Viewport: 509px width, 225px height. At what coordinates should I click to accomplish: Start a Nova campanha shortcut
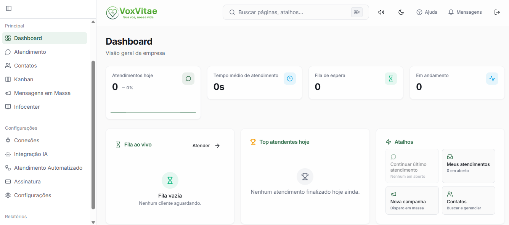click(x=412, y=200)
